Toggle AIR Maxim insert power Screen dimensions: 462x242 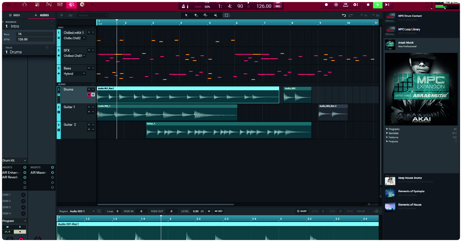pyautogui.click(x=52, y=172)
